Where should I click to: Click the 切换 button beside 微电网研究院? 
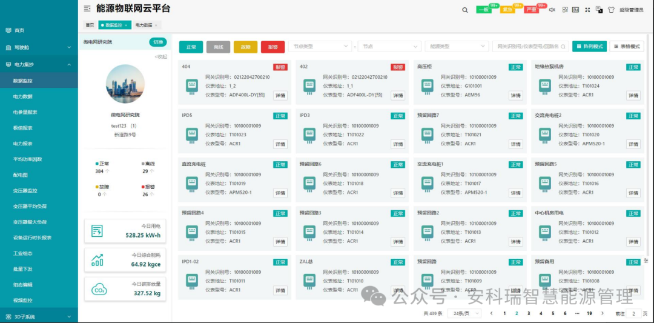click(157, 42)
